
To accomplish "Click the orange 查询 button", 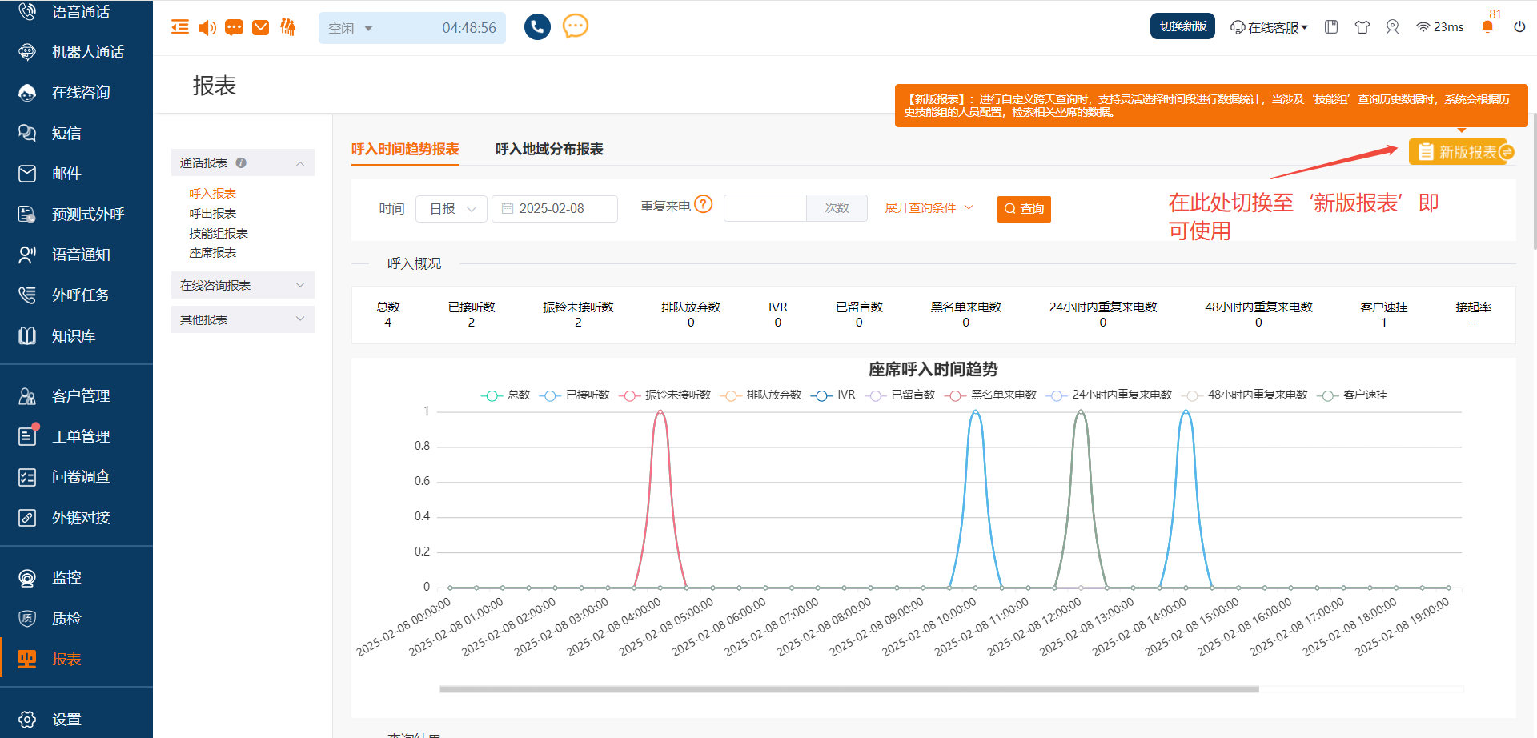I will click(1024, 209).
